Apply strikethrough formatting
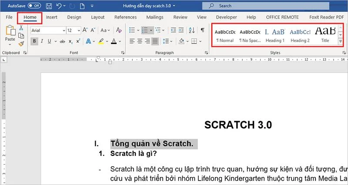Image resolution: width=348 pixels, height=185 pixels. point(62,41)
